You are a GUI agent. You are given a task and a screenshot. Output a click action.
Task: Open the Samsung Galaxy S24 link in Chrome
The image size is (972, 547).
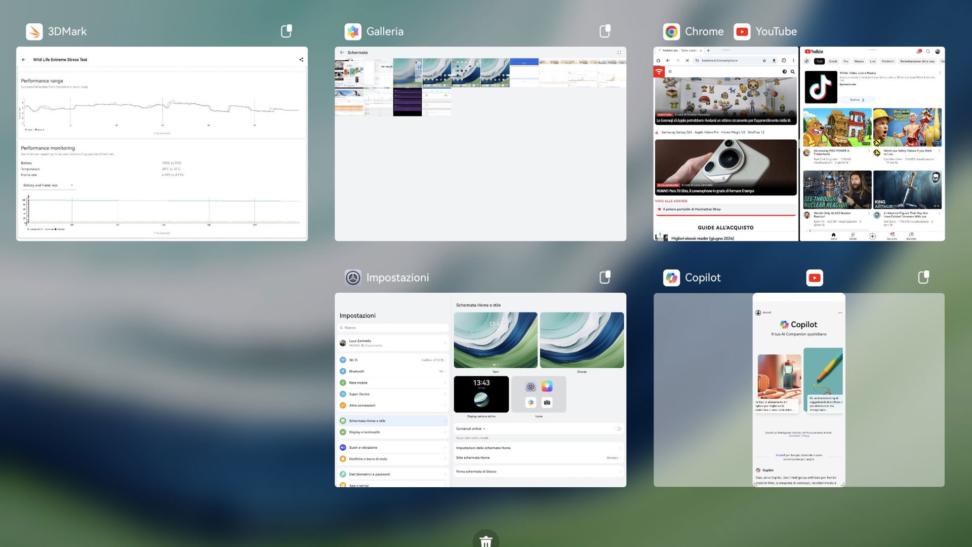point(676,132)
